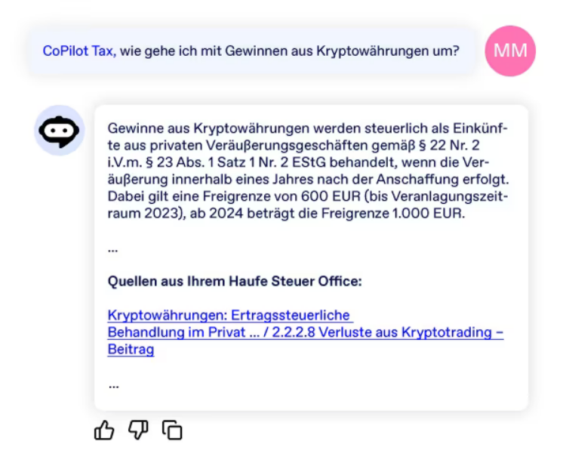This screenshot has width=566, height=472.
Task: Click the answer paragraph starting with Gewinne aus Kryptowährungen
Action: (308, 171)
